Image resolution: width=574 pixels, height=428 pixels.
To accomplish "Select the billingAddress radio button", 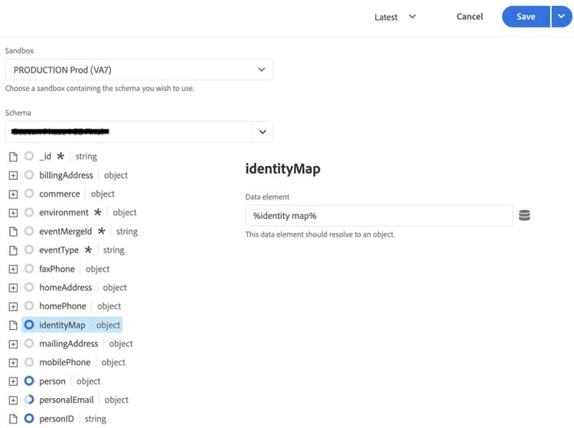I will point(29,175).
